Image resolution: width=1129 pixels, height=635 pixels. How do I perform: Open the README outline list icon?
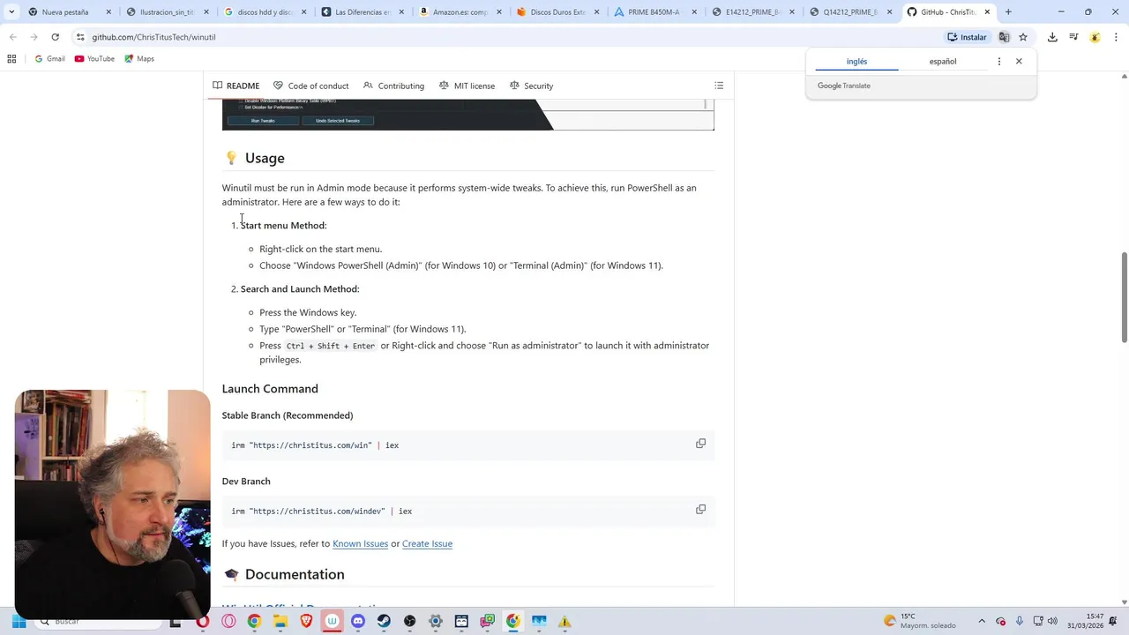coord(719,86)
